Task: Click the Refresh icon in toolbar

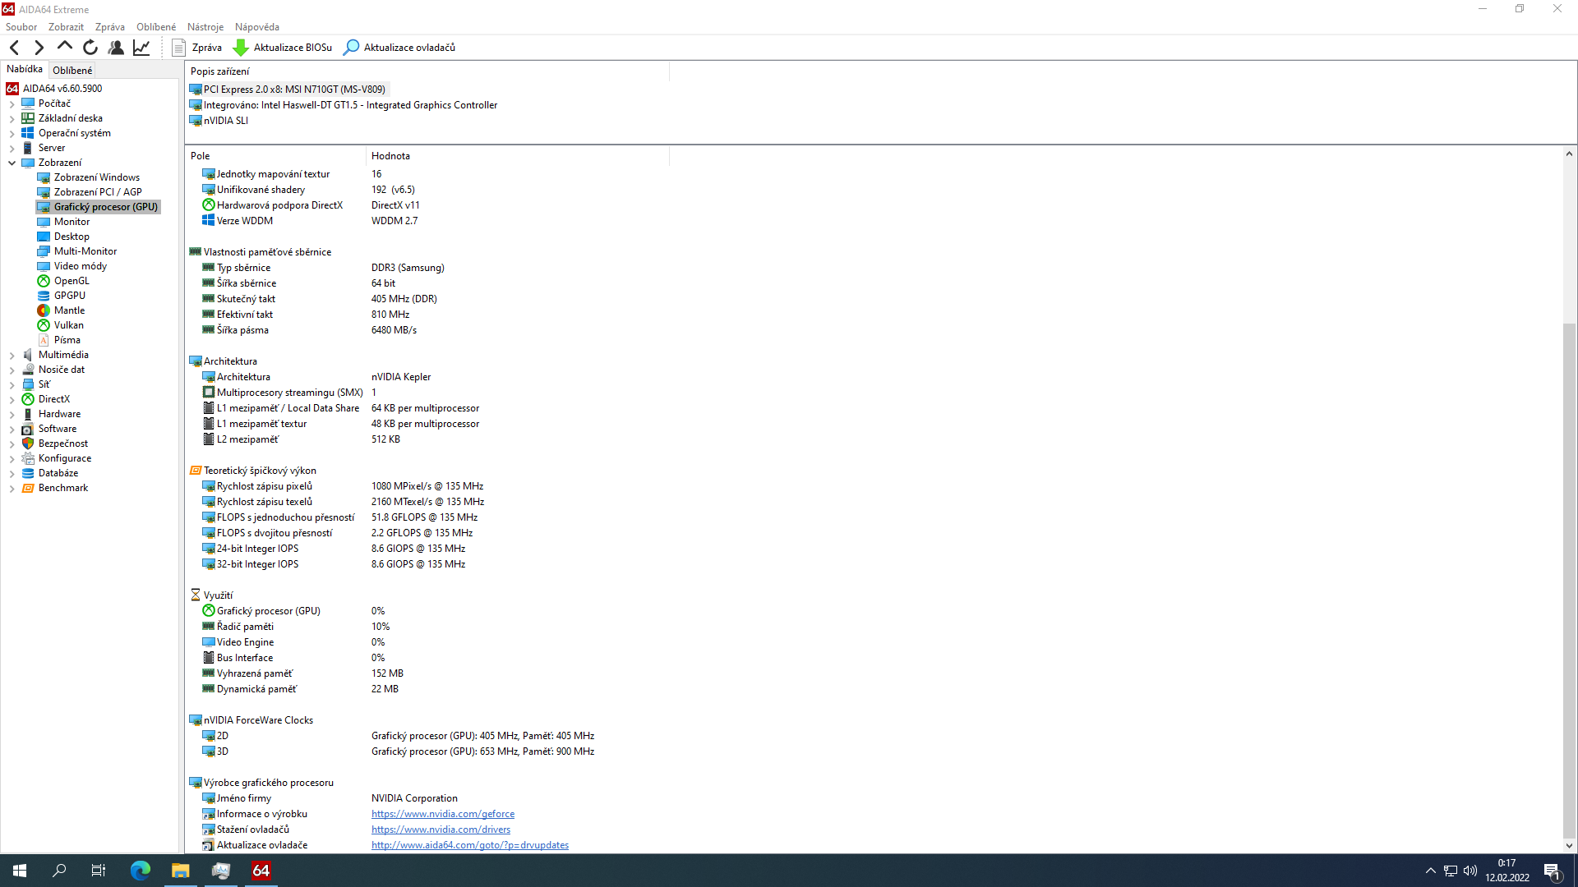Action: click(90, 48)
